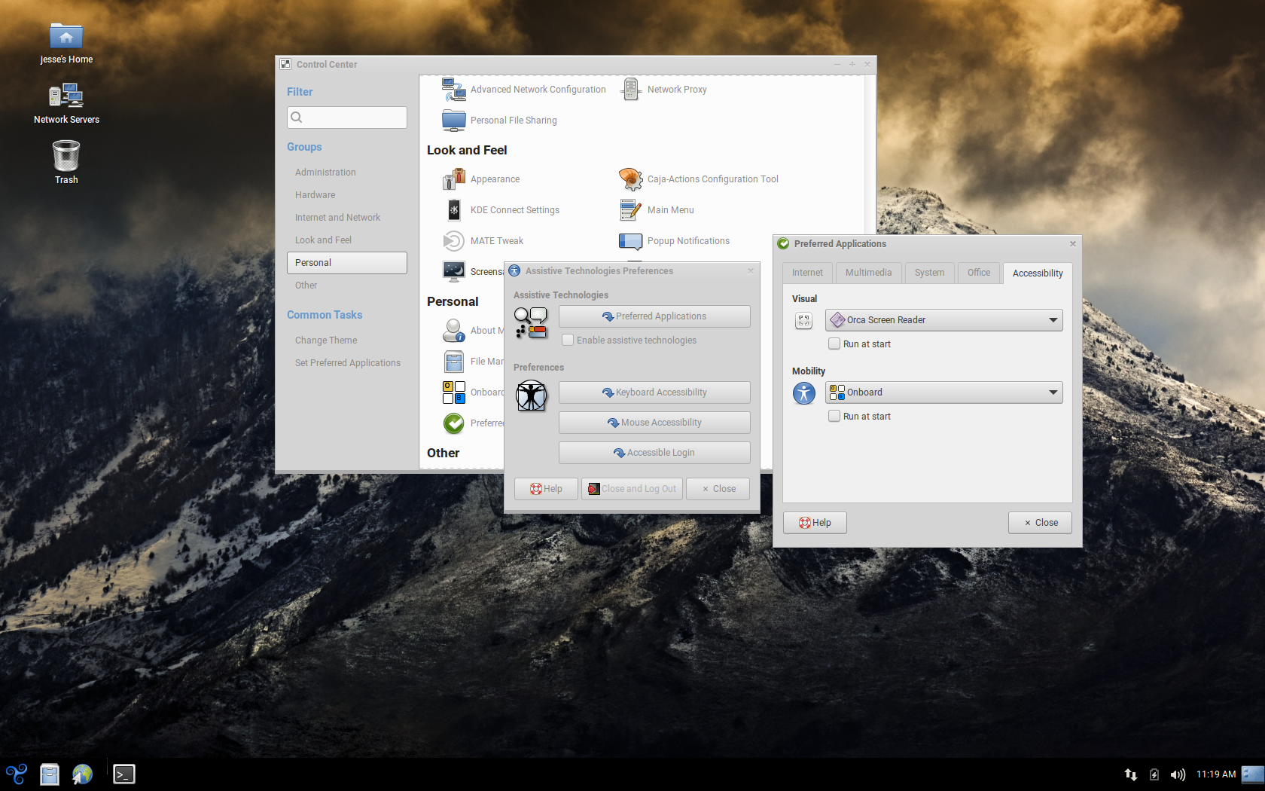Launch file manager from taskbar
This screenshot has height=791, width=1265.
[50, 774]
